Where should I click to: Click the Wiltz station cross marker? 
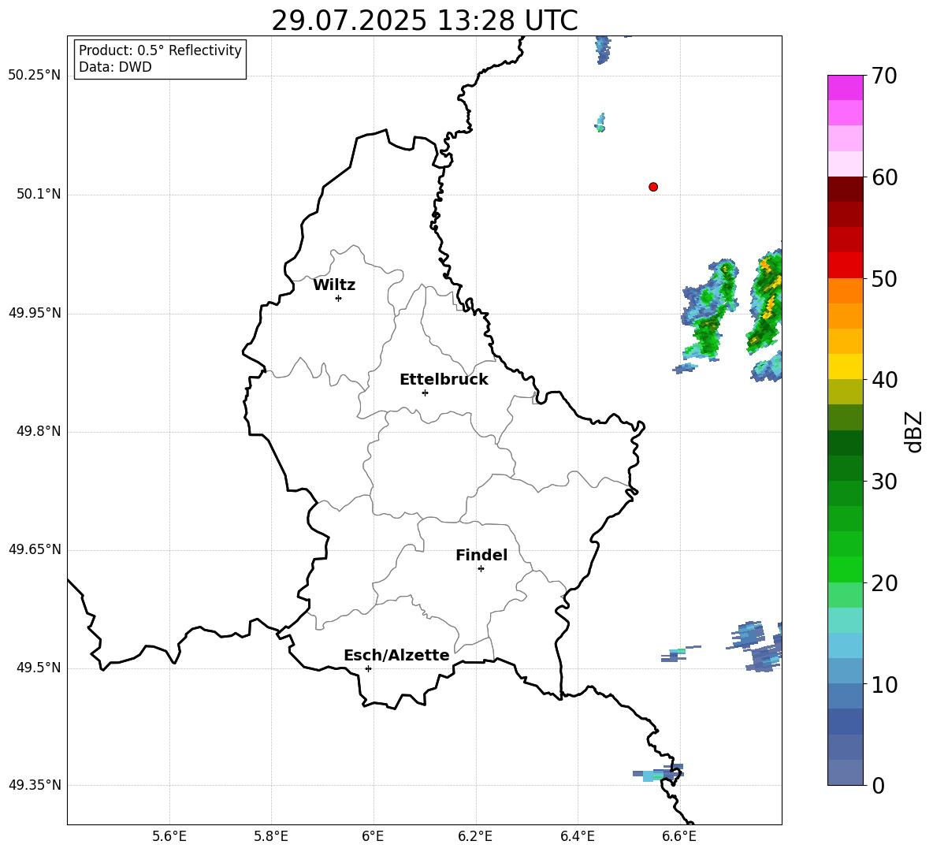pos(339,298)
